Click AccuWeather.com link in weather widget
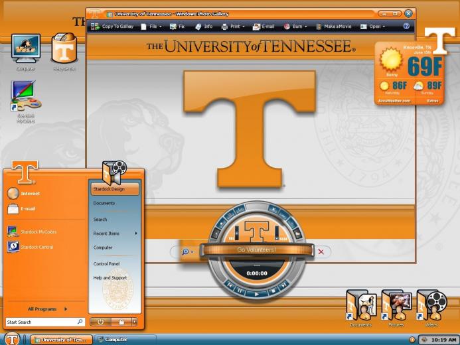Image resolution: width=460 pixels, height=345 pixels. [x=394, y=101]
